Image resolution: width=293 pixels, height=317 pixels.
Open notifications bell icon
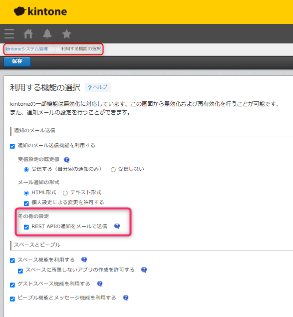pyautogui.click(x=47, y=33)
